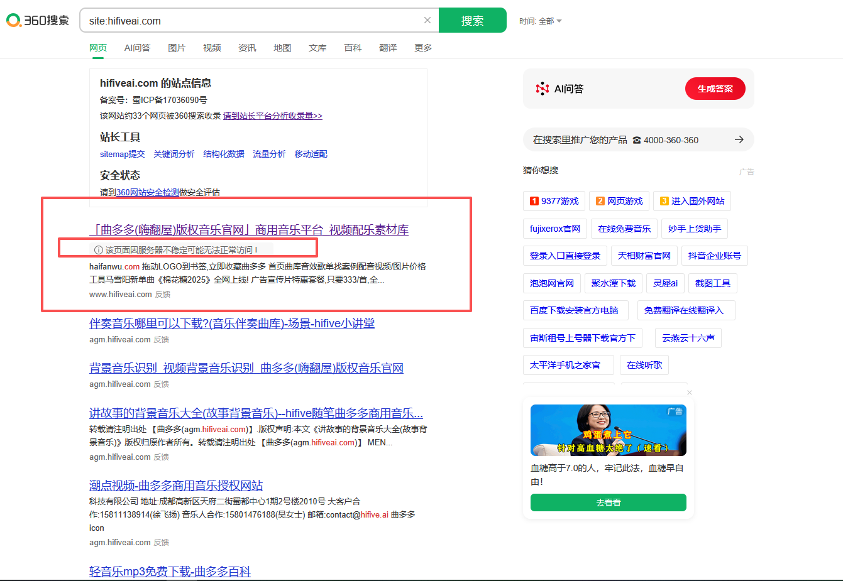
Task: Select the 9377游戏 suggestion
Action: click(554, 201)
